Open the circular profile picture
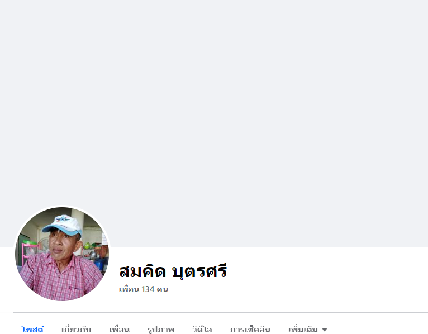428x334 pixels. (x=62, y=254)
